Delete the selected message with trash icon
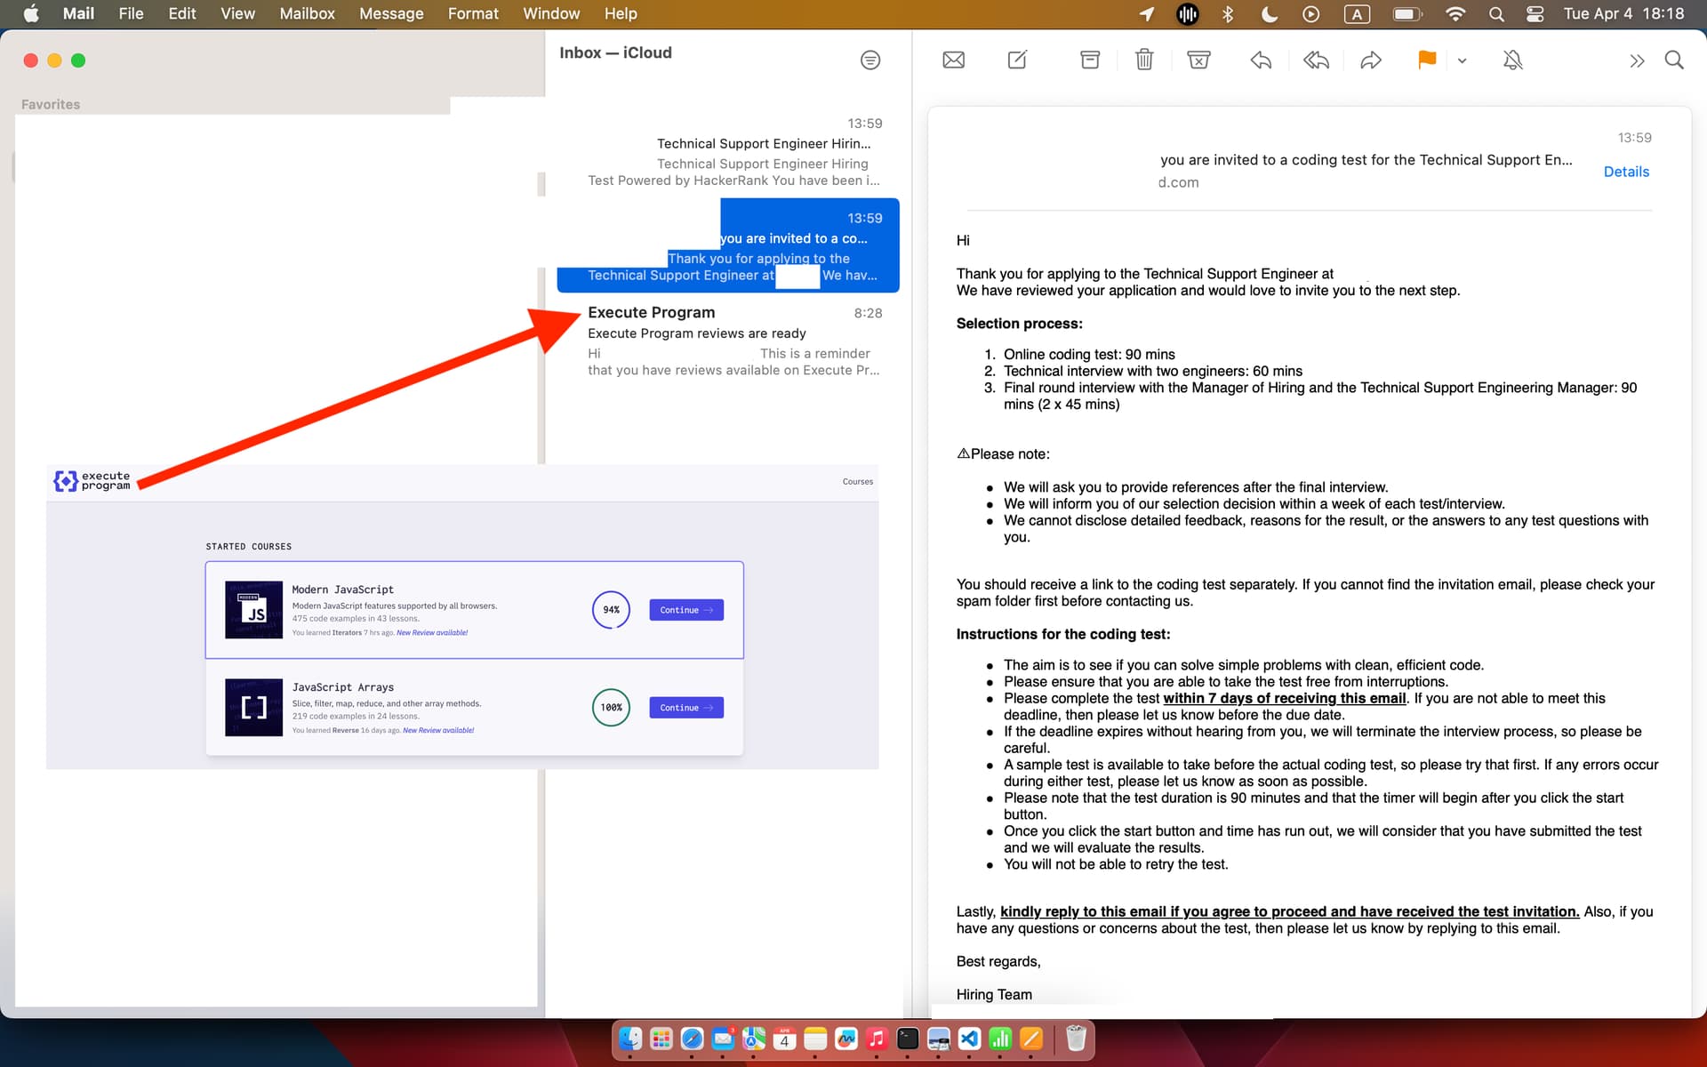The width and height of the screenshot is (1707, 1067). 1144,60
